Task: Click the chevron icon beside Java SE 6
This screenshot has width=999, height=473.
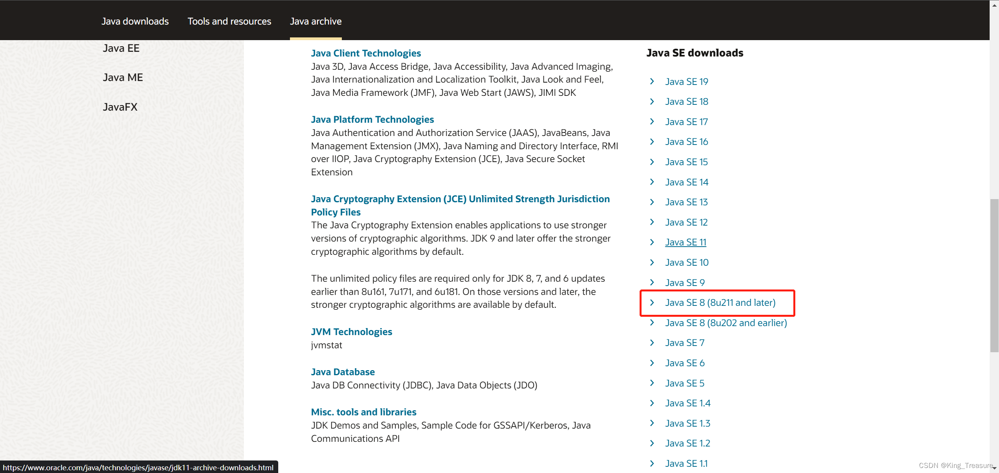Action: point(652,363)
